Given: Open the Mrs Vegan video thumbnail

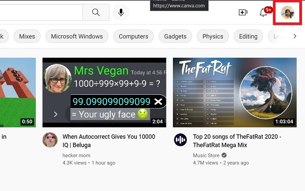Looking at the screenshot, I should coord(104,93).
